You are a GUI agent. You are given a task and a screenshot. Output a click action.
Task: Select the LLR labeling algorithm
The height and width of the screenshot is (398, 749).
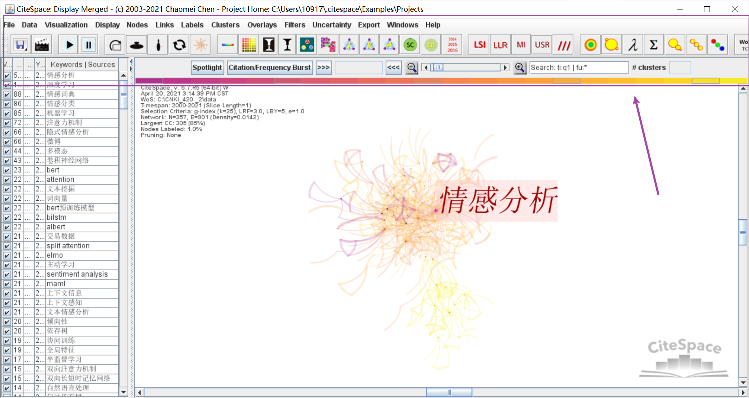tap(500, 45)
